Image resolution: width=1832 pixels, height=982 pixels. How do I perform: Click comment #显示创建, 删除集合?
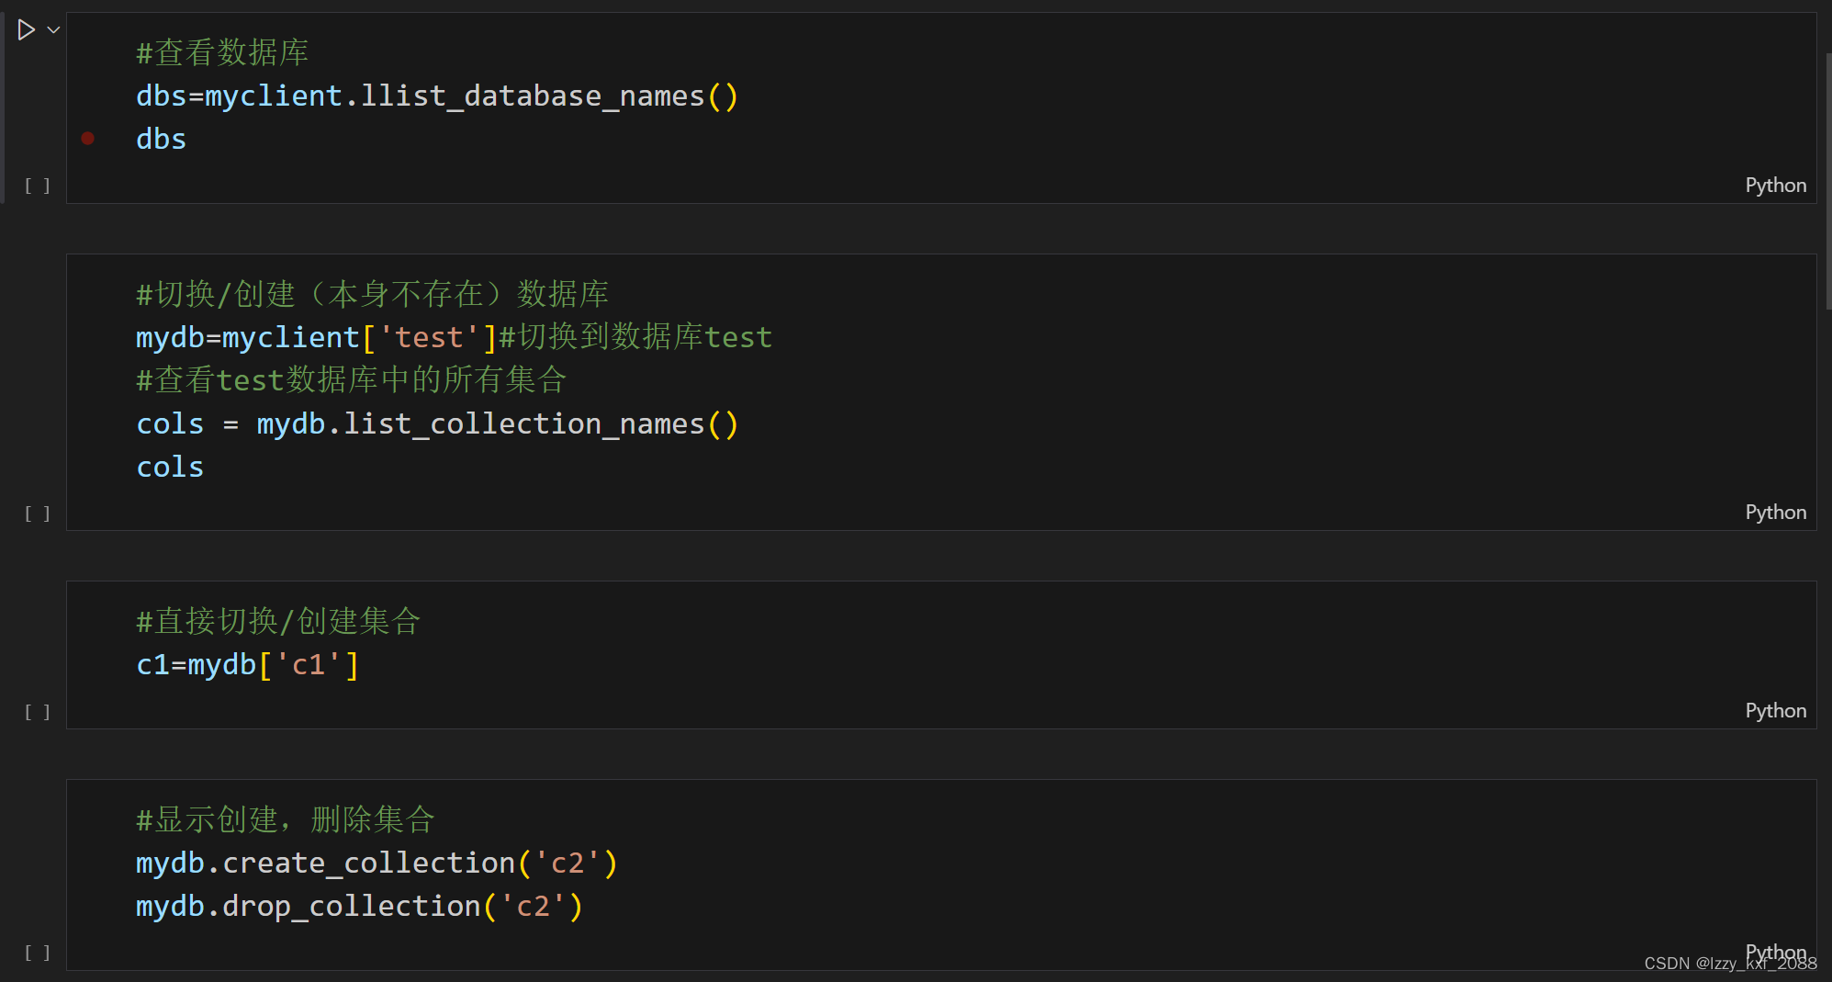(x=286, y=819)
